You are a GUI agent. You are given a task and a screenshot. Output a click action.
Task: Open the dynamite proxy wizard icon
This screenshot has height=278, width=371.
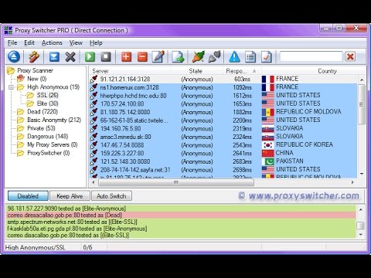click(x=34, y=56)
